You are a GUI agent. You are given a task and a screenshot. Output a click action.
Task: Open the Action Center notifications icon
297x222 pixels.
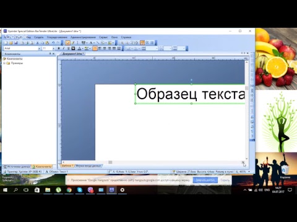coord(290,190)
